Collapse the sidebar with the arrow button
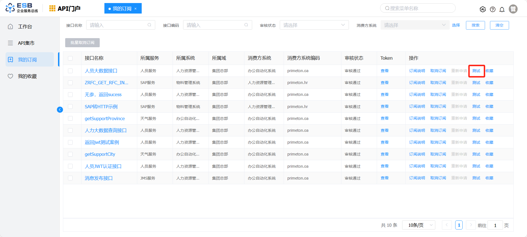Screen dimensions: 527x237 click(60, 110)
